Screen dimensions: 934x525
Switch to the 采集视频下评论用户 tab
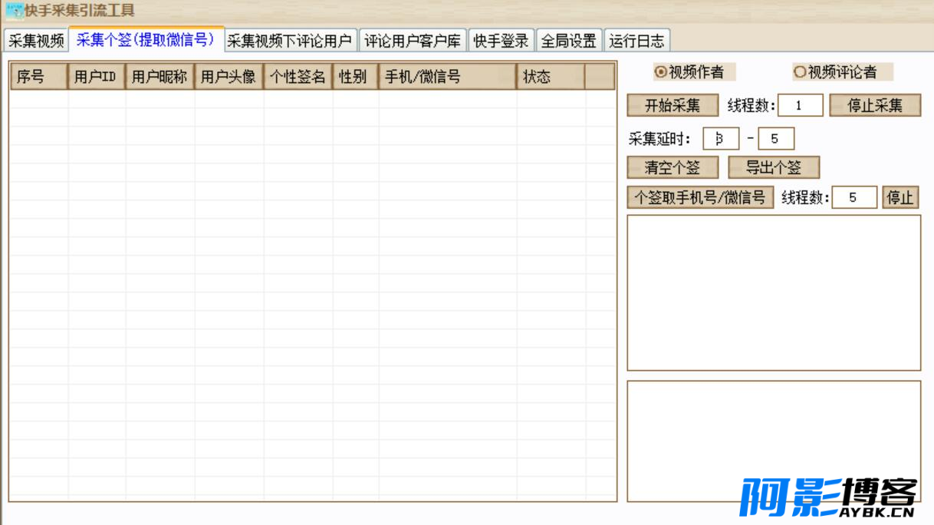[x=290, y=41]
